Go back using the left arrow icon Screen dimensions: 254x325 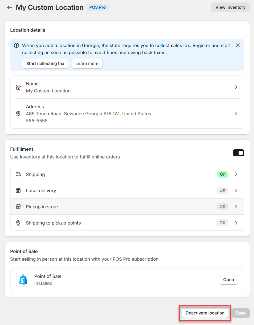pos(9,7)
